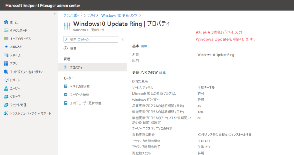Click the Device status (デバイスの状態) icon
Viewport: 294px width, 155px height.
click(x=65, y=86)
